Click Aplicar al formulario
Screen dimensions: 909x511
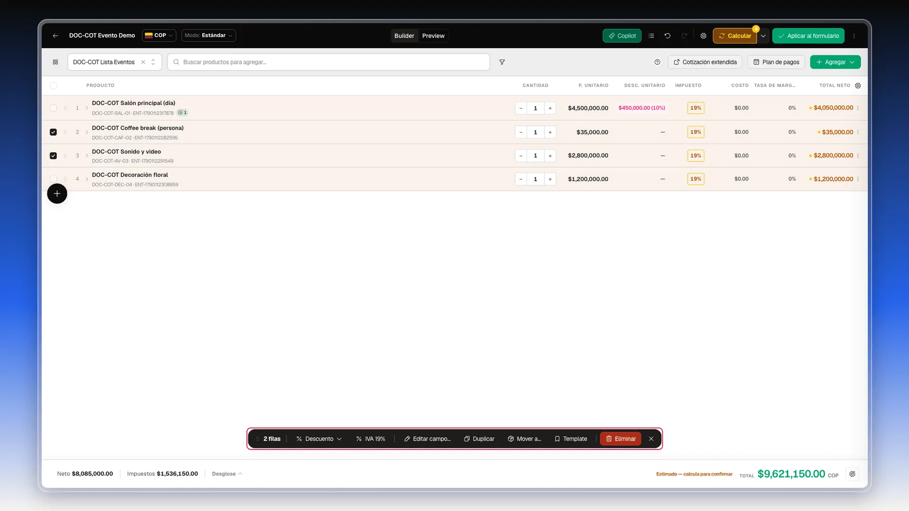point(808,36)
